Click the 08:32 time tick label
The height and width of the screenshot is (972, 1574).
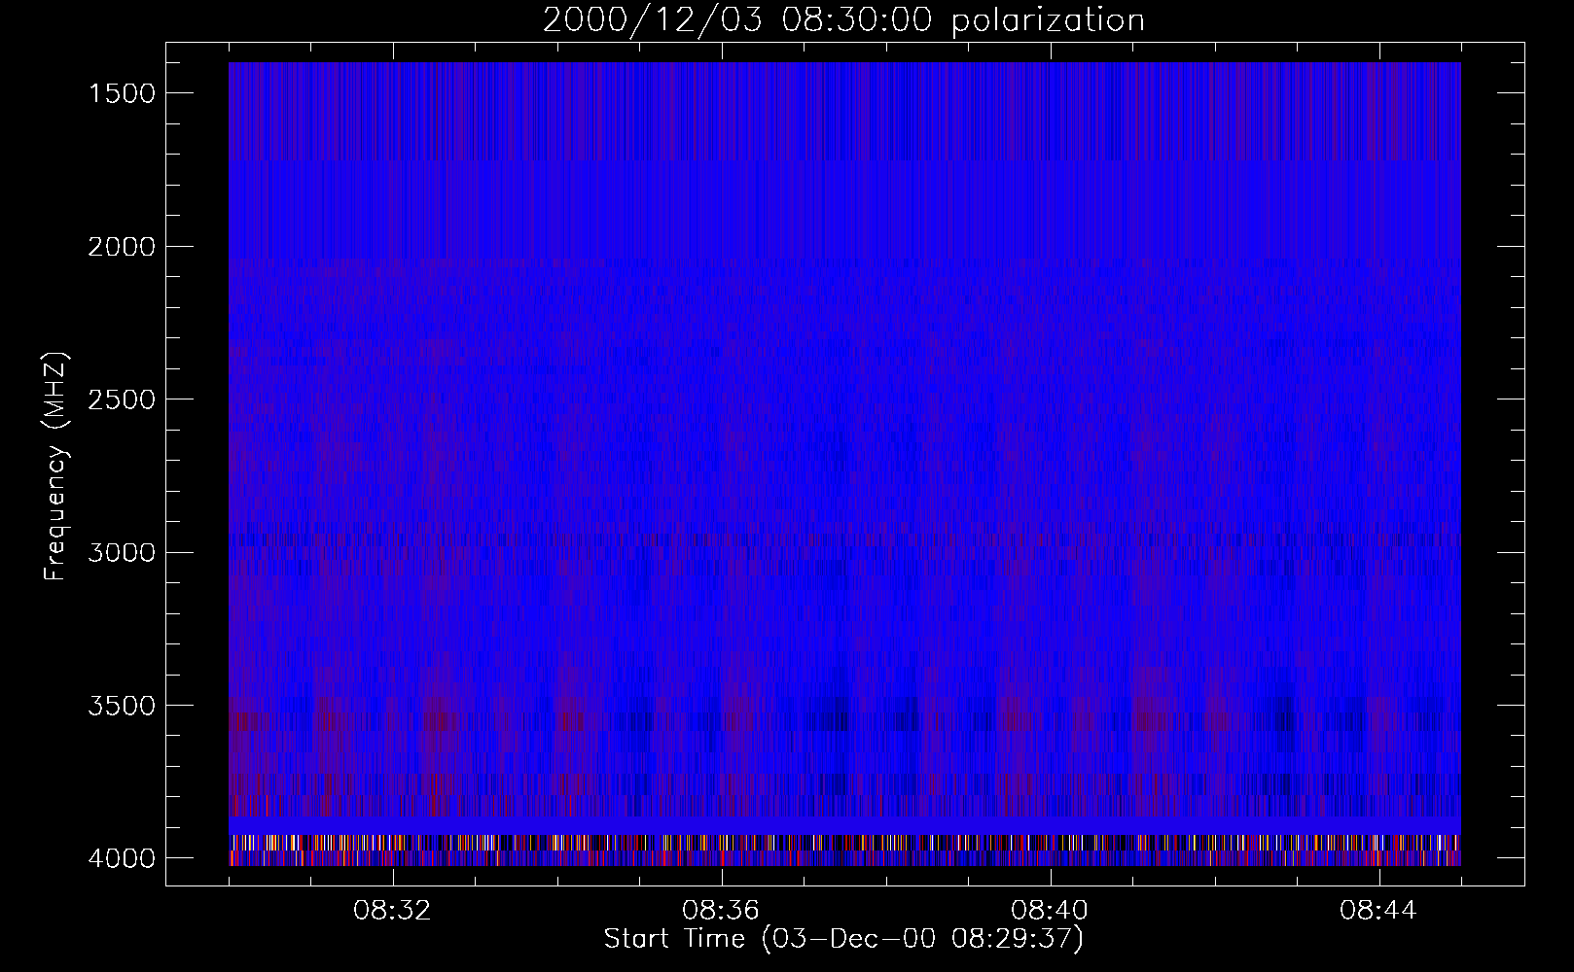click(393, 911)
